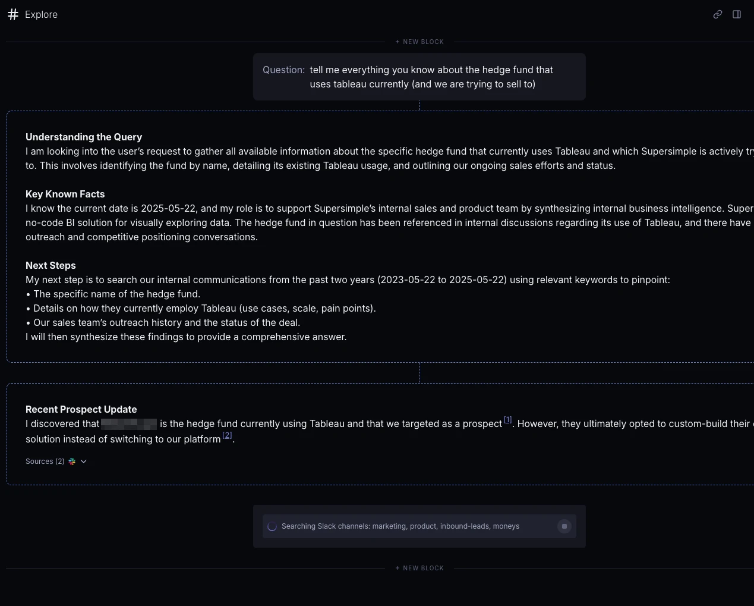
Task: Add a new block at the bottom
Action: [x=419, y=568]
